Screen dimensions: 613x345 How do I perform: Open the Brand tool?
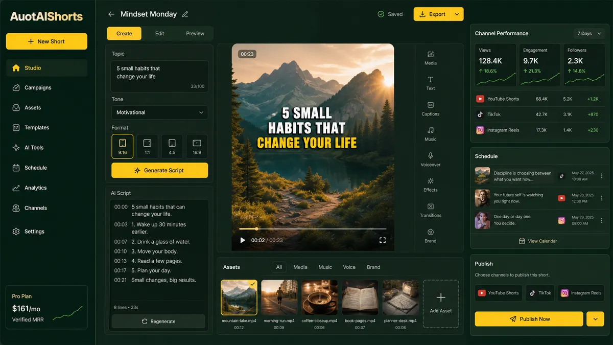click(431, 236)
